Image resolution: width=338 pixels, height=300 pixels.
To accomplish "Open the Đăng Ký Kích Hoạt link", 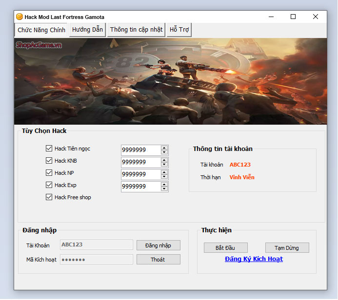I will 254,259.
